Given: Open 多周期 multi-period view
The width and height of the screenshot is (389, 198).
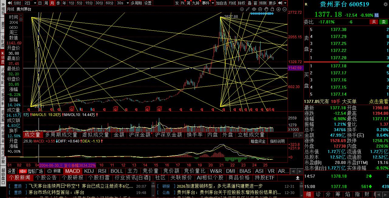Looking at the screenshot, I should coord(136,3).
